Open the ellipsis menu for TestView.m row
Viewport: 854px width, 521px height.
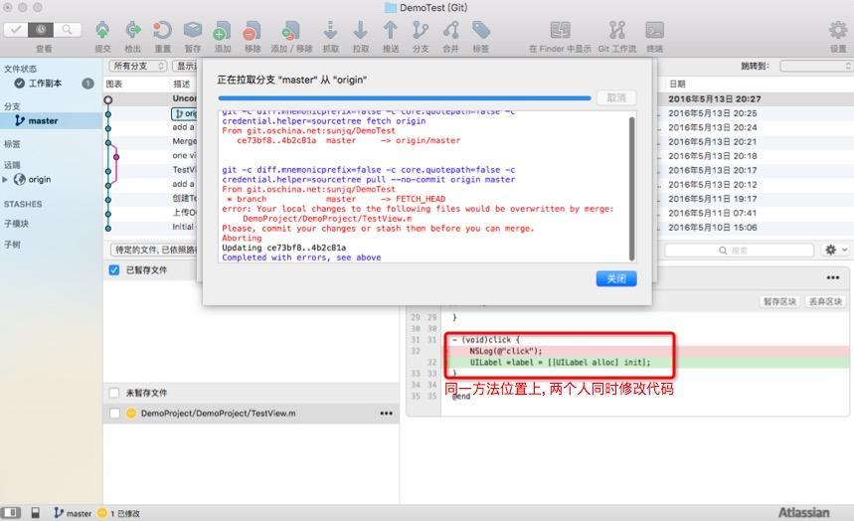pos(386,414)
